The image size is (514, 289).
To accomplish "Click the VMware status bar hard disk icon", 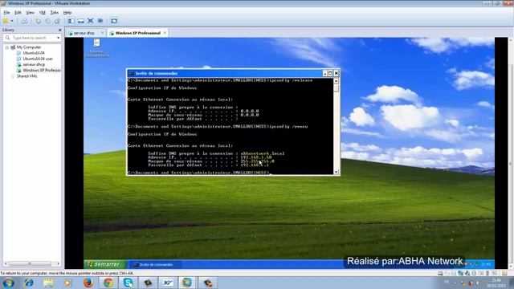I will [440, 273].
